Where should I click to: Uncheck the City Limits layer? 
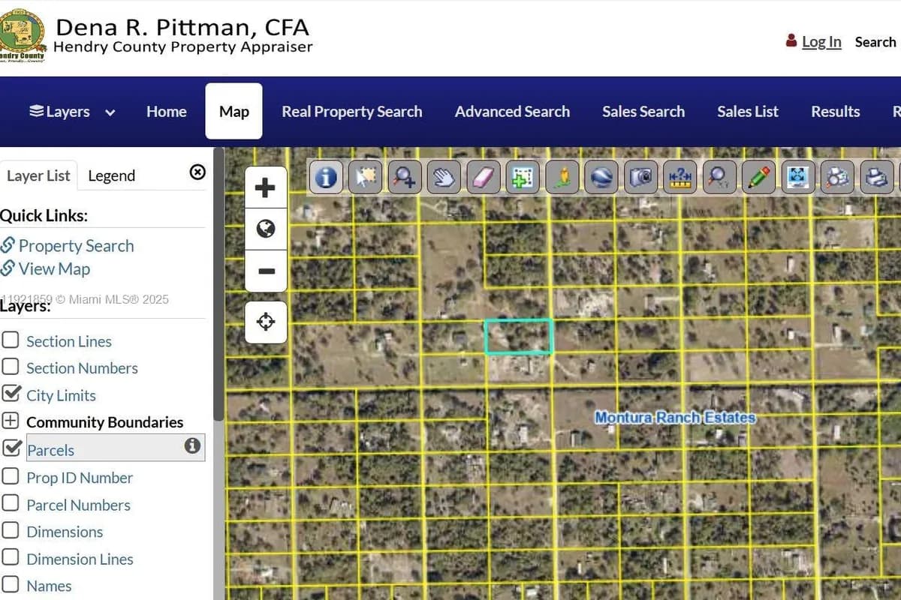pos(11,394)
